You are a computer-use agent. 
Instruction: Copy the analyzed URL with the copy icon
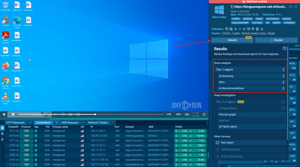232,7
